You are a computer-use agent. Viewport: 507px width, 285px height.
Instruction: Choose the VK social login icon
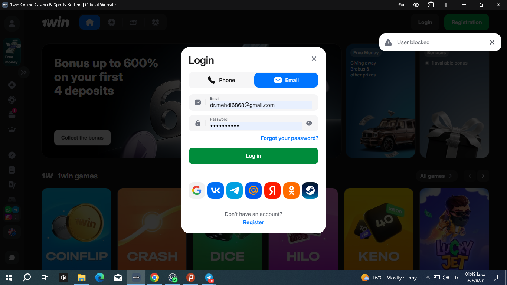[216, 190]
